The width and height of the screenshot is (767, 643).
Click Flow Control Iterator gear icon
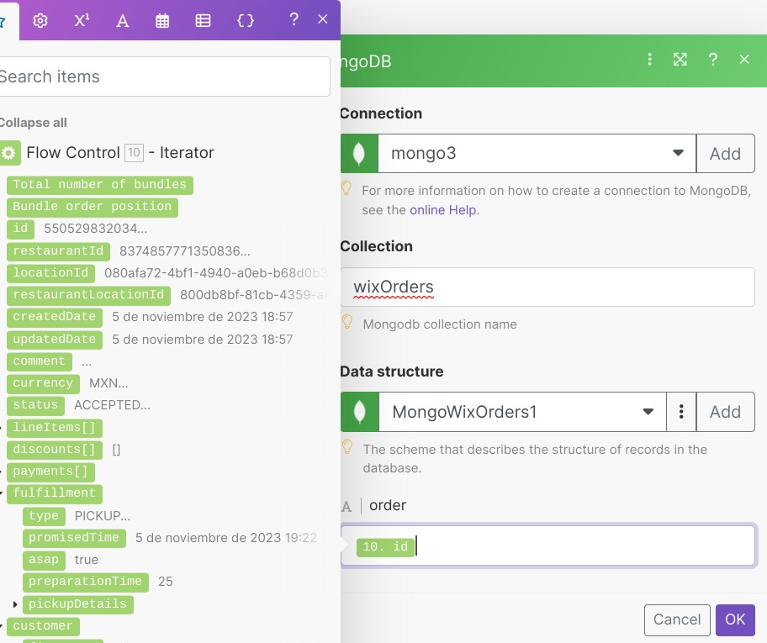(9, 153)
